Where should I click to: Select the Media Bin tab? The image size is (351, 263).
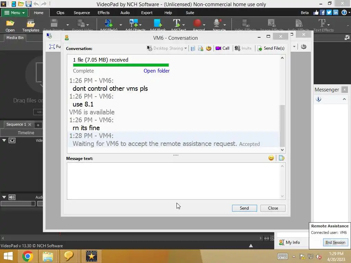(x=15, y=38)
